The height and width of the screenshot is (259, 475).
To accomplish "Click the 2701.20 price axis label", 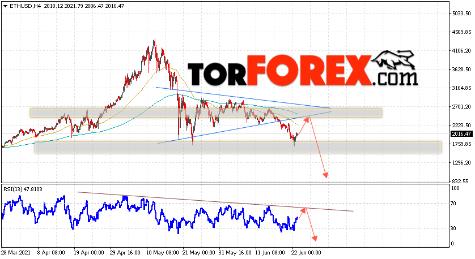I will click(461, 107).
